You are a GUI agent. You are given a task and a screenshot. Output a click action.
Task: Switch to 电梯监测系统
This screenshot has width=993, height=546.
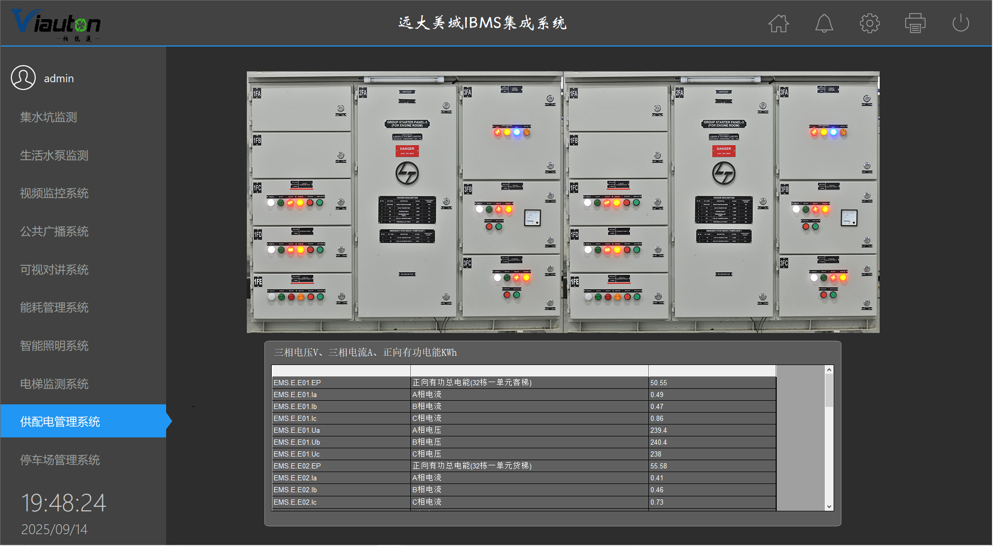[x=54, y=384]
